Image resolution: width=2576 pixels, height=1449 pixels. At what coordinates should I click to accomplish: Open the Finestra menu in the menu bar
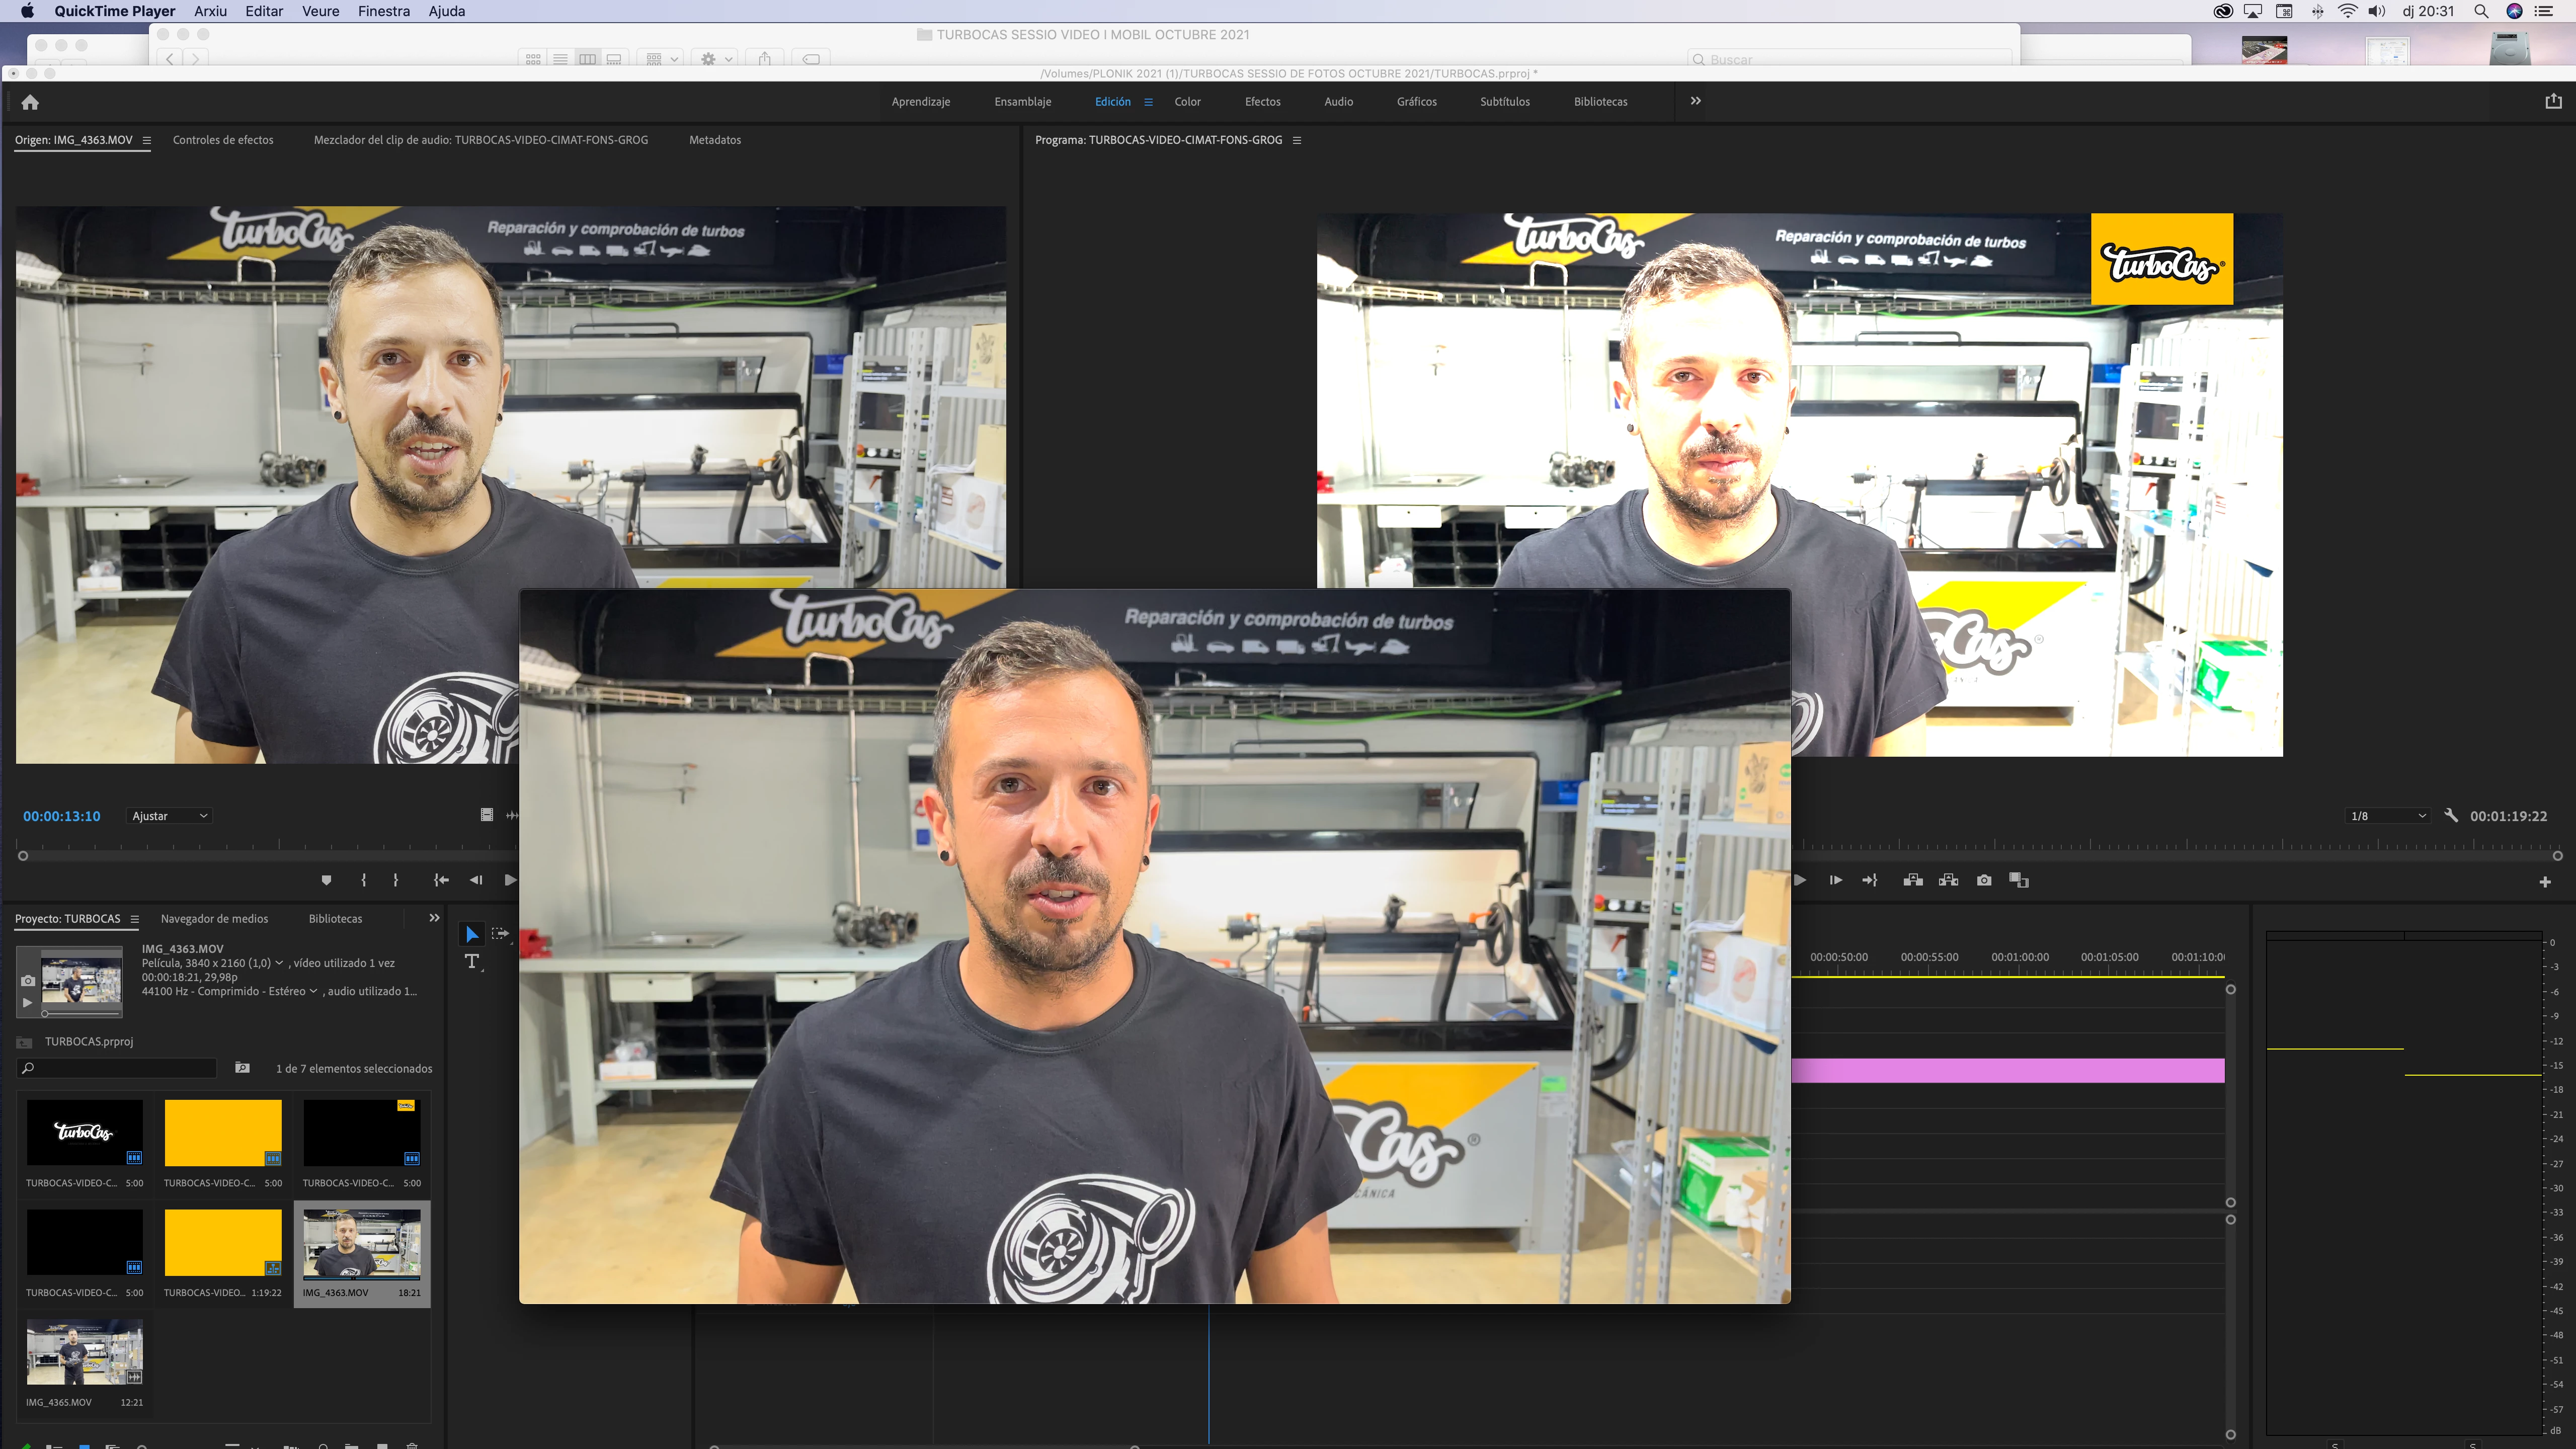[x=383, y=11]
